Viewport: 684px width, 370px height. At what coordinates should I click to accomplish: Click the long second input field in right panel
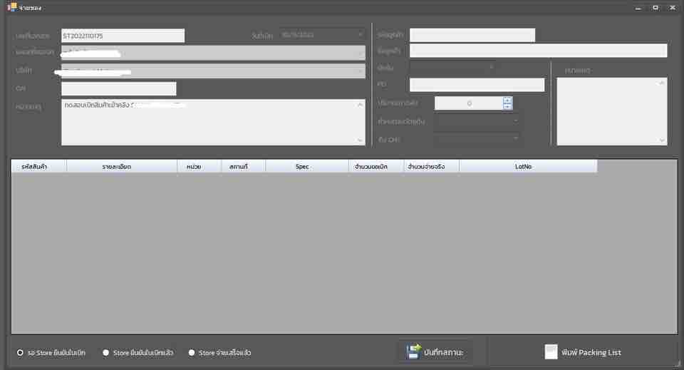(539, 51)
